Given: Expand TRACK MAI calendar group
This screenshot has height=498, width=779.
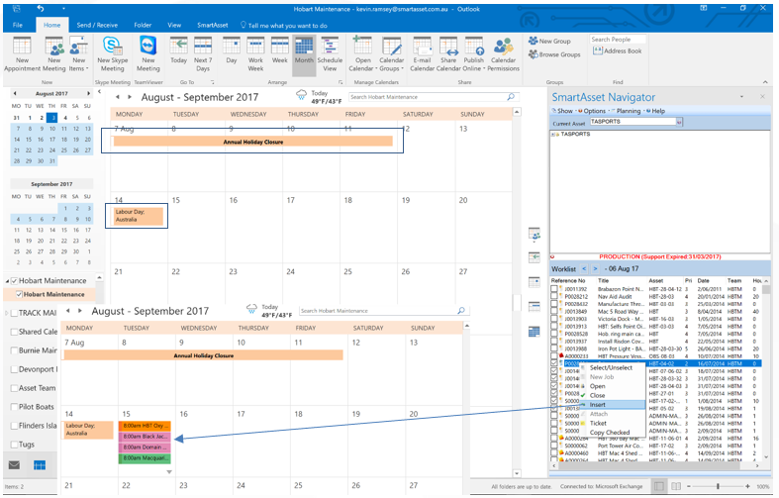Looking at the screenshot, I should pos(7,313).
